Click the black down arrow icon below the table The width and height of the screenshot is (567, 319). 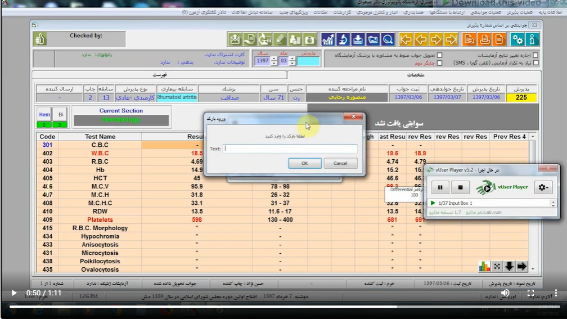pos(509,266)
